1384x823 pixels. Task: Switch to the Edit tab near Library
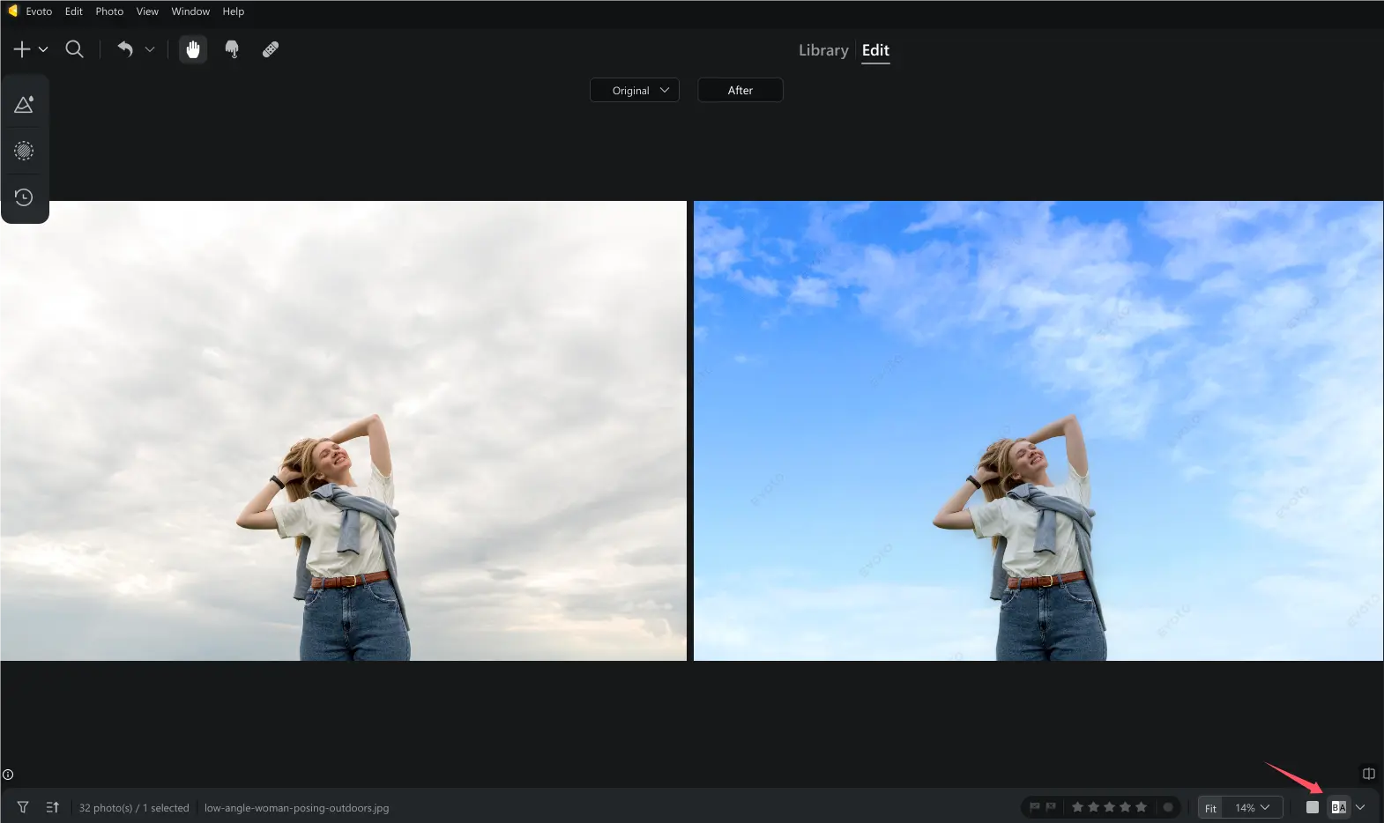tap(875, 50)
